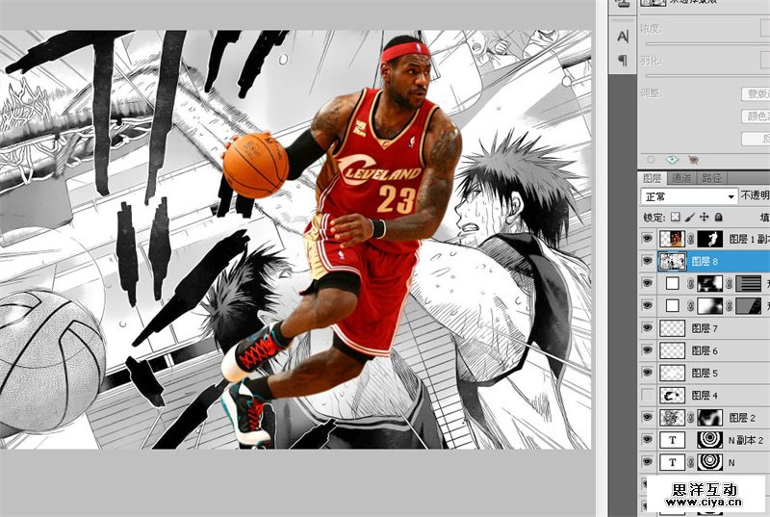This screenshot has height=517, width=770.
Task: Switch to the 通道 (Channels) tab
Action: (x=681, y=178)
